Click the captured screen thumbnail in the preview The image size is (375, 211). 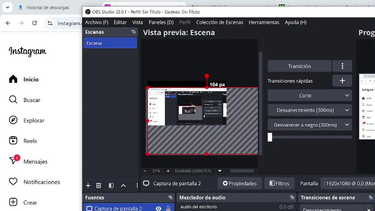coord(187,107)
